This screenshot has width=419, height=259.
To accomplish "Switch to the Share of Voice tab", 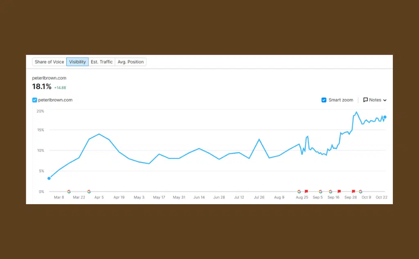I will pyautogui.click(x=50, y=62).
